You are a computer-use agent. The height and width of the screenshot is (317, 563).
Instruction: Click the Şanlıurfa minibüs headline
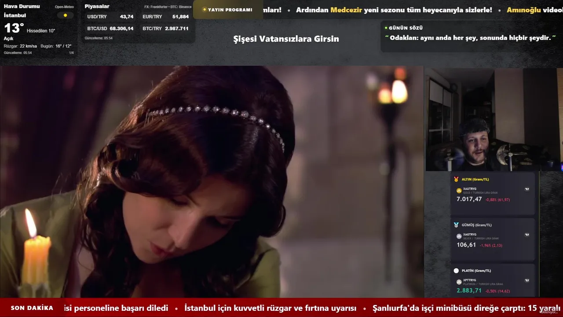tap(467, 308)
